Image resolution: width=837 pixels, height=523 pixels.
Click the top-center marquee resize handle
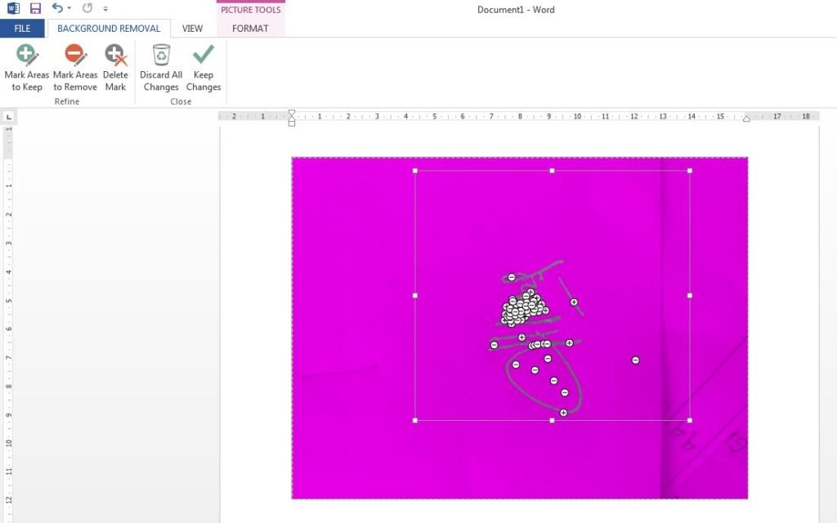(553, 171)
